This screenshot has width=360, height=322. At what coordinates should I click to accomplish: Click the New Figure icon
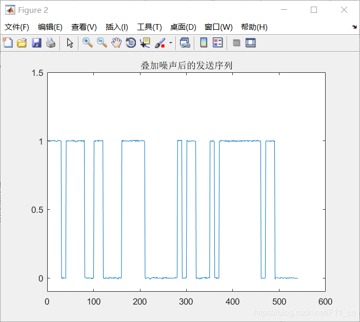[8, 43]
